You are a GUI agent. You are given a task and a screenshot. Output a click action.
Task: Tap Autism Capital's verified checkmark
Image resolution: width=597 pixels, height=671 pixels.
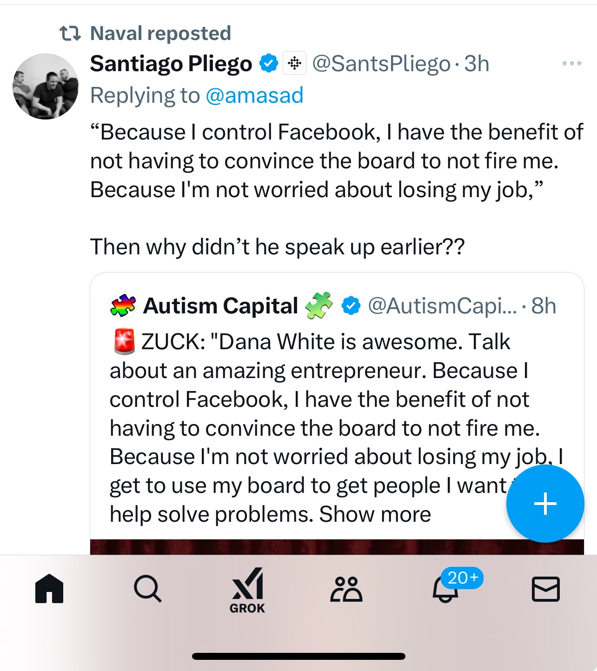351,306
